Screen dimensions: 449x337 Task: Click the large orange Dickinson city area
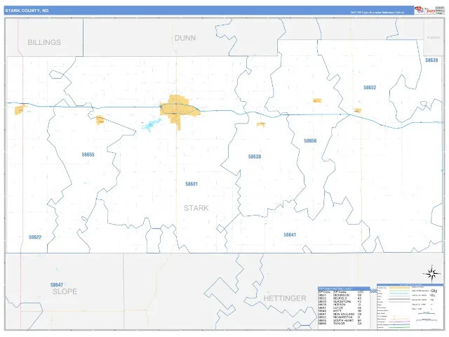tap(179, 110)
